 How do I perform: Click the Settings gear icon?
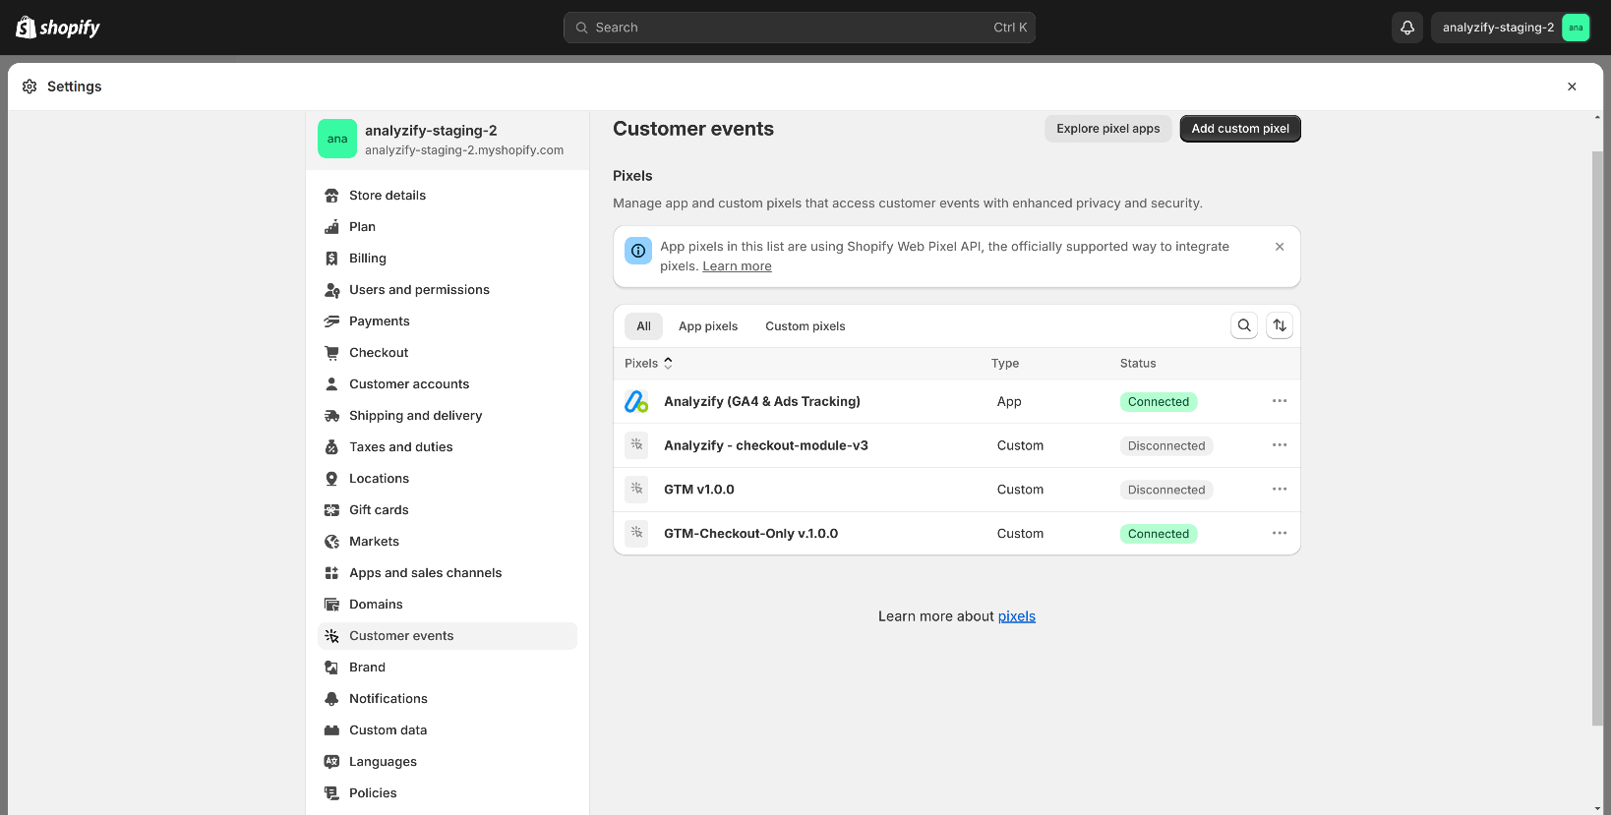tap(30, 87)
